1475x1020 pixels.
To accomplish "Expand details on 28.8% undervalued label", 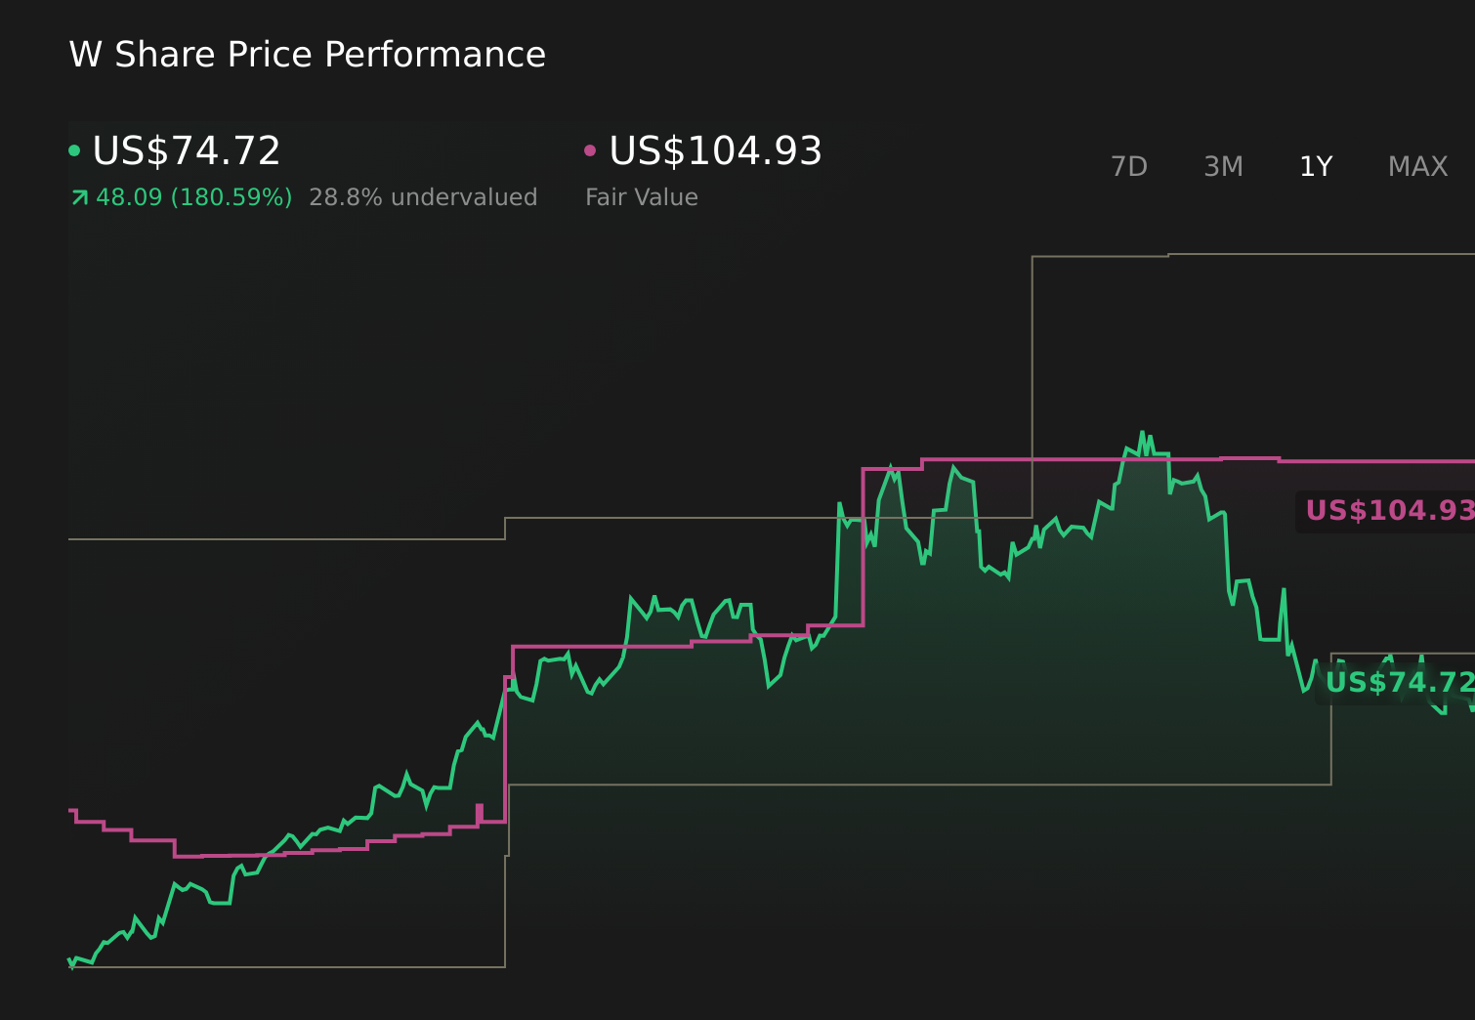I will (423, 196).
